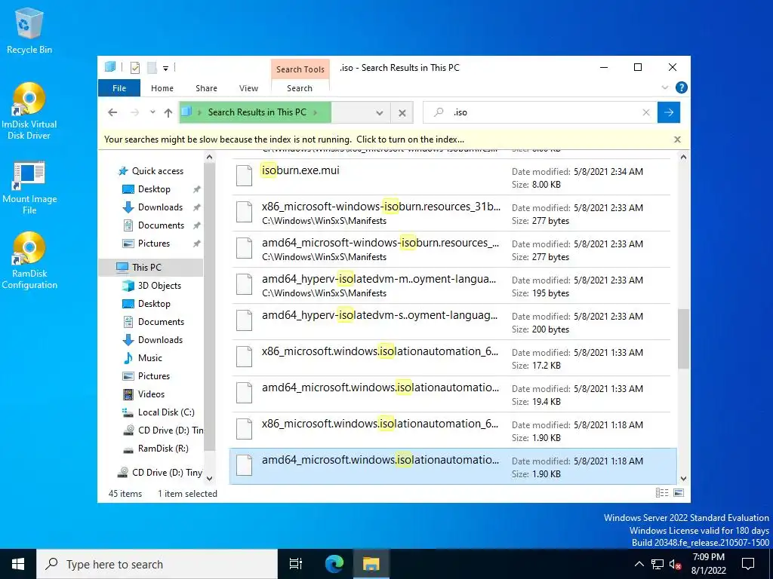Image resolution: width=773 pixels, height=579 pixels.
Task: Open 3D Objects folder in navigation pane
Action: click(x=159, y=286)
